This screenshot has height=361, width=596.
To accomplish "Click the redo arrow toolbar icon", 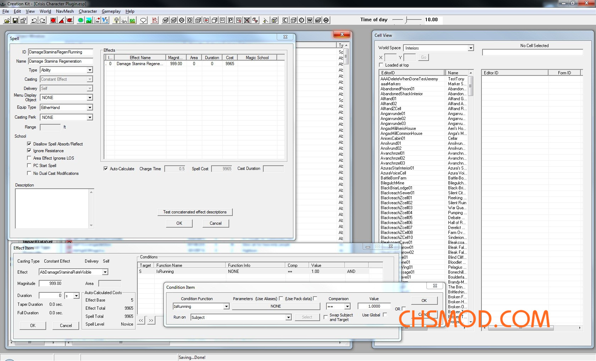I will click(x=42, y=20).
